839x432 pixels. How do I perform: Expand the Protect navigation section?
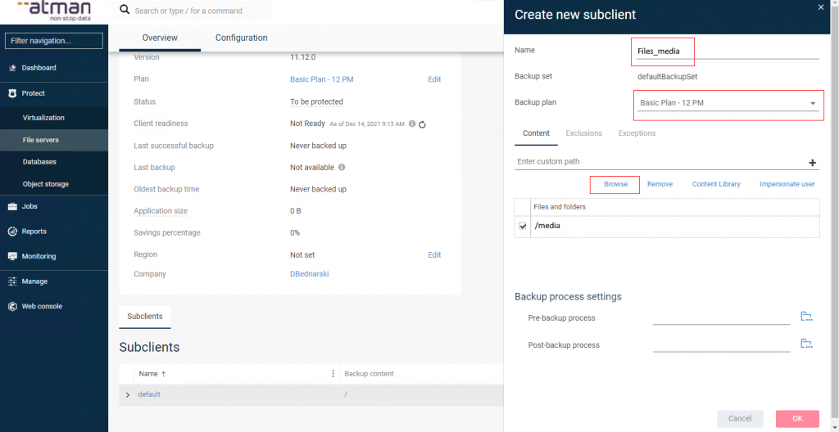[34, 93]
